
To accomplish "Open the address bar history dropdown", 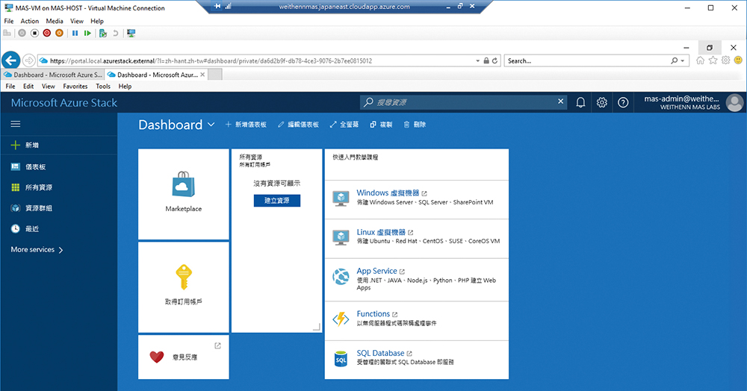I will [x=478, y=61].
